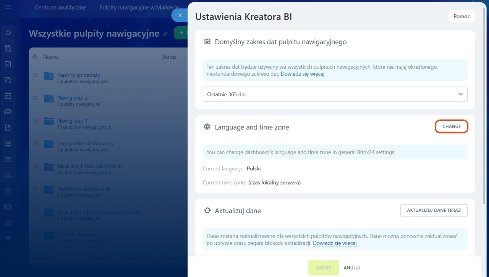Screen dimensions: 489x277
Task: Open row menu for New group 2
Action: (35, 98)
